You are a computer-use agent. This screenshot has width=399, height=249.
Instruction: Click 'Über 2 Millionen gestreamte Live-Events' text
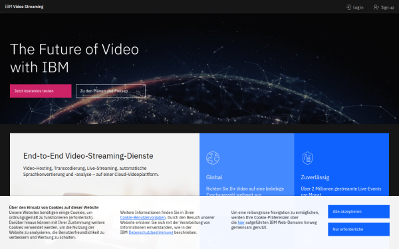click(341, 192)
